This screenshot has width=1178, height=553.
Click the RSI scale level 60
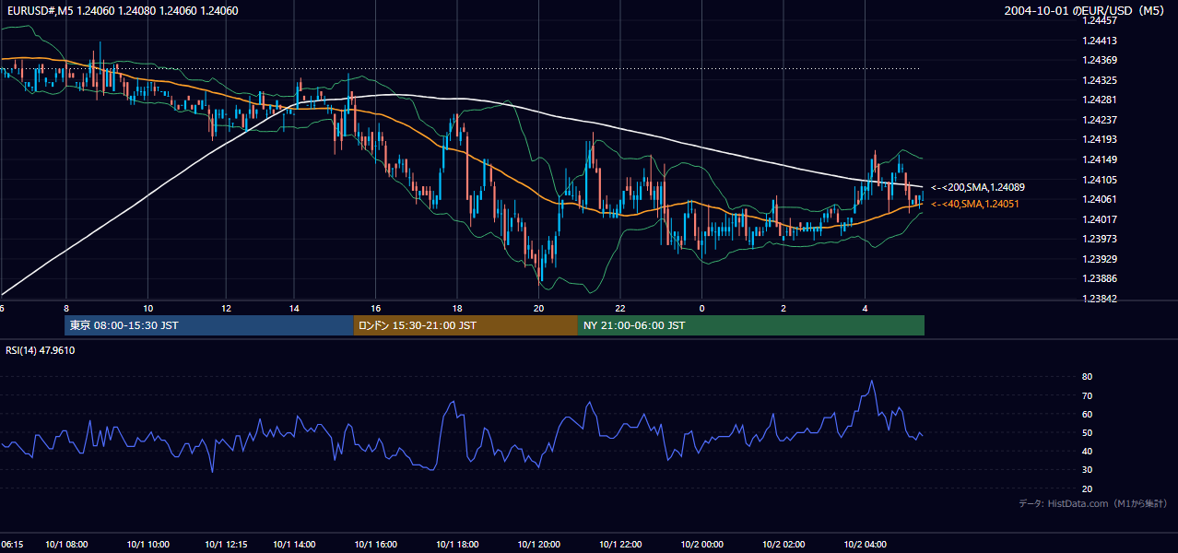point(1087,414)
